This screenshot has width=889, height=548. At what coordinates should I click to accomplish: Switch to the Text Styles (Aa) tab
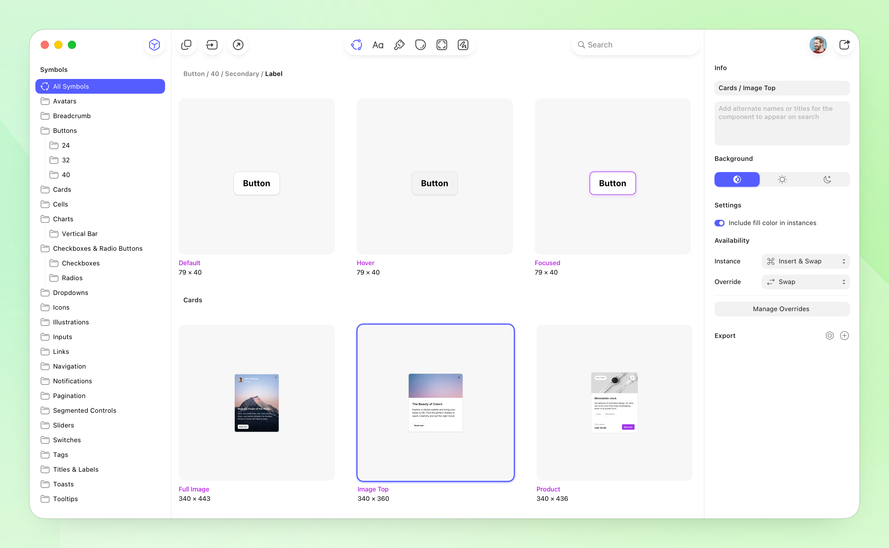tap(378, 44)
